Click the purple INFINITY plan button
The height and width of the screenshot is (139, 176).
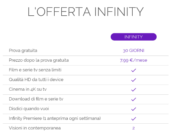click(134, 37)
